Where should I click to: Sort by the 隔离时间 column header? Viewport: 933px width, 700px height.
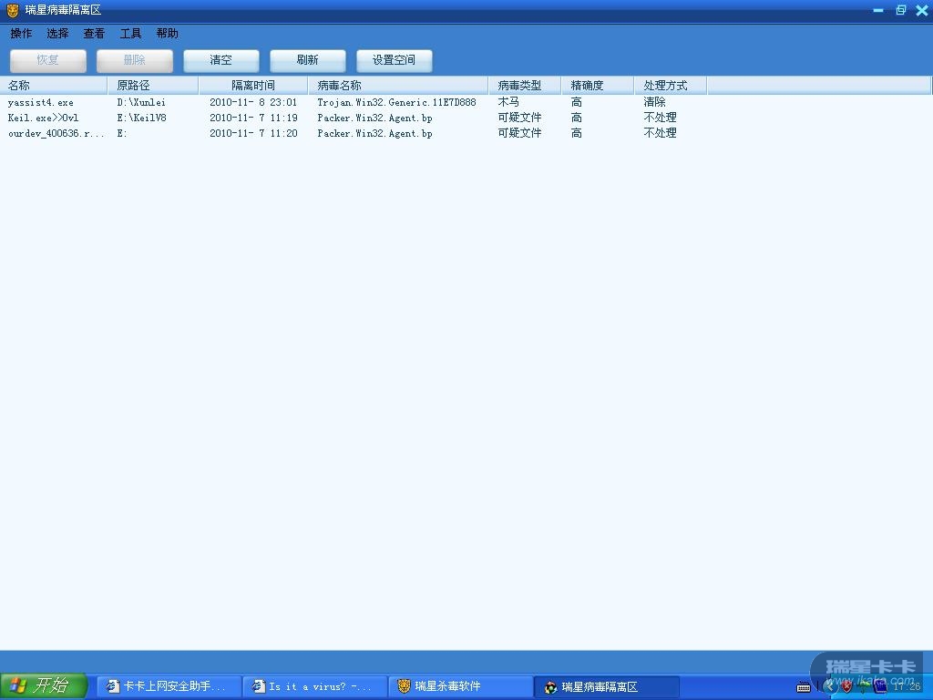(x=253, y=86)
